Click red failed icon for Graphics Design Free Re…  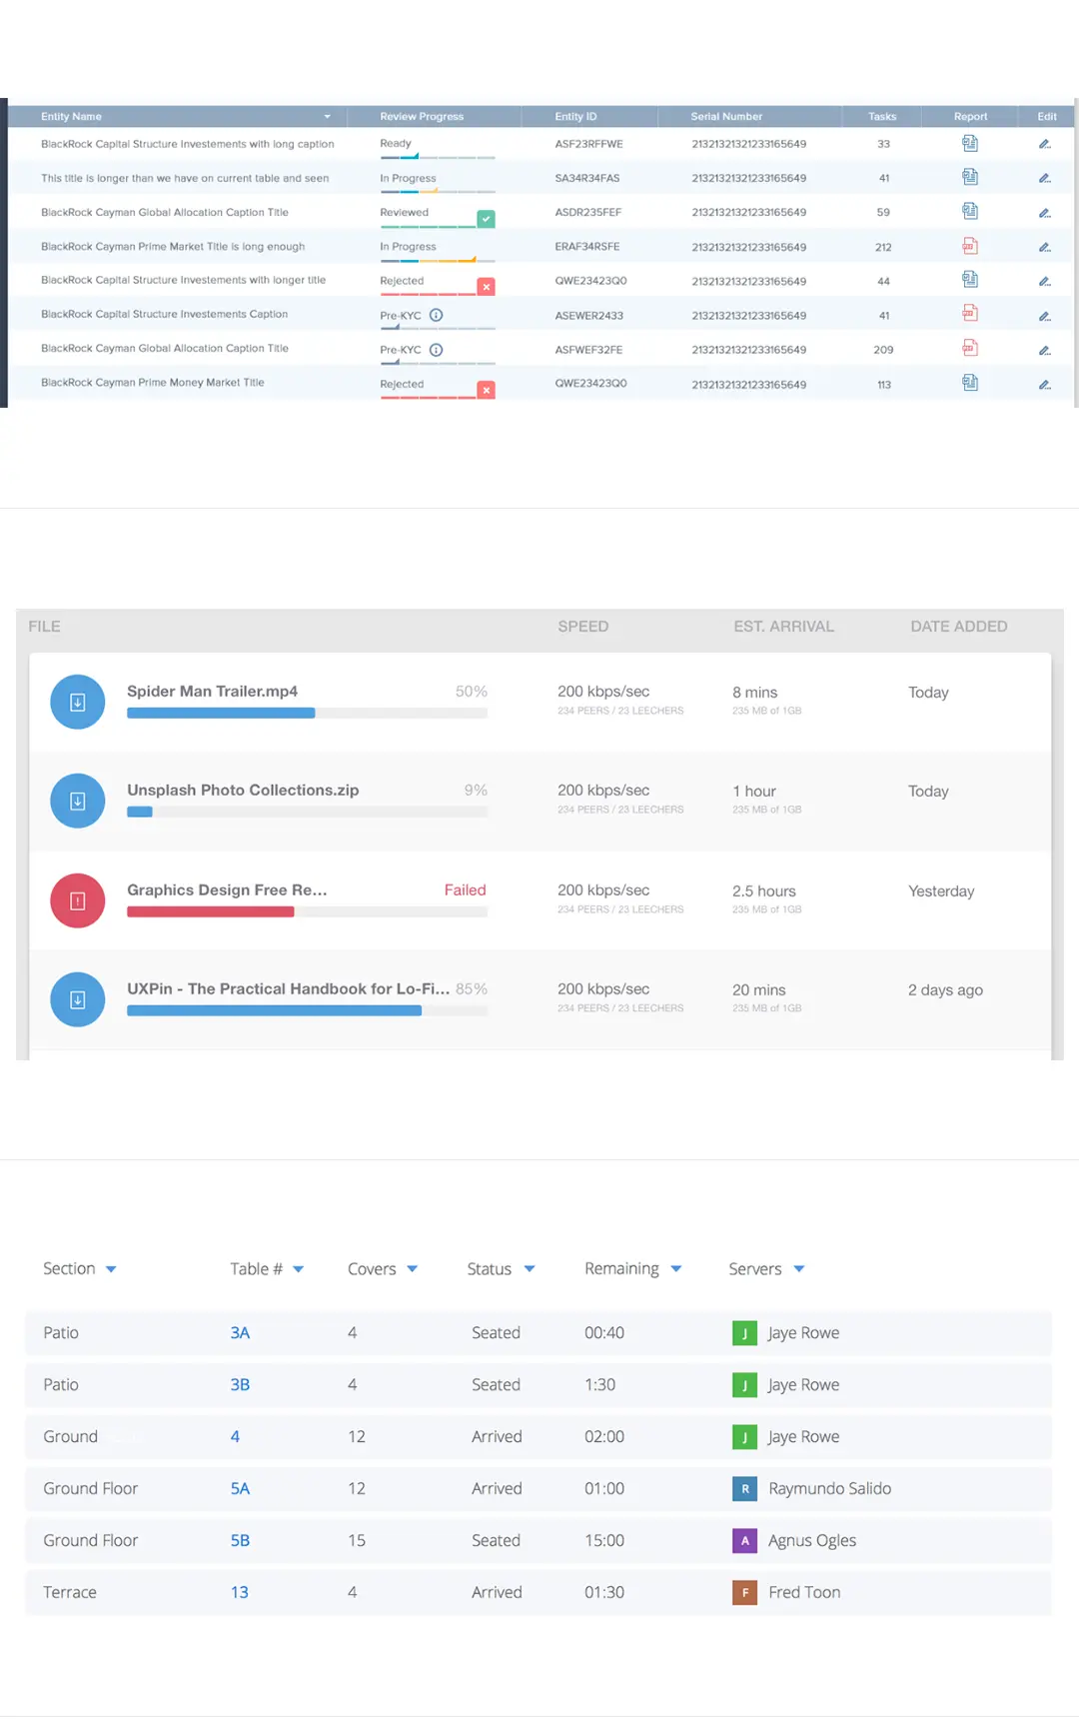pyautogui.click(x=78, y=900)
